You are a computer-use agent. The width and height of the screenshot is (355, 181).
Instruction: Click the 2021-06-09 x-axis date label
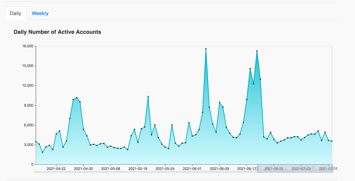(x=219, y=169)
